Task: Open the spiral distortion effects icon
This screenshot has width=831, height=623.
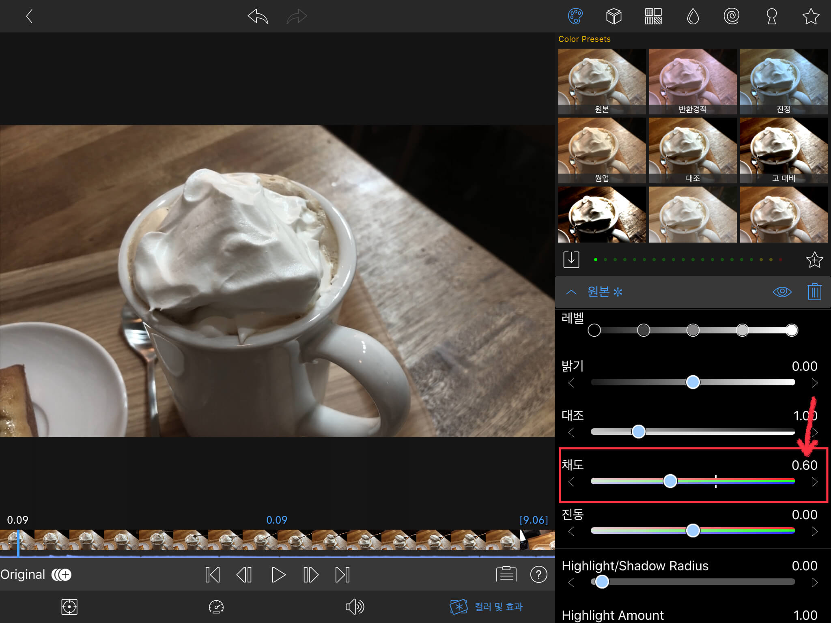Action: [x=731, y=17]
